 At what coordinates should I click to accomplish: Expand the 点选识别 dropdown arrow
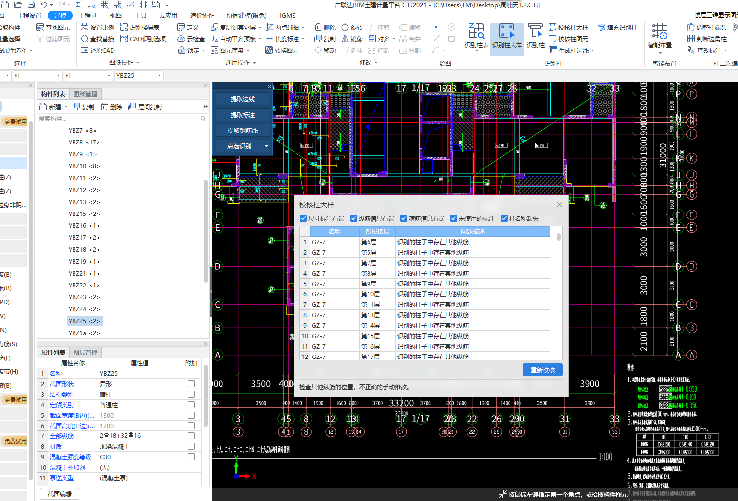click(266, 146)
